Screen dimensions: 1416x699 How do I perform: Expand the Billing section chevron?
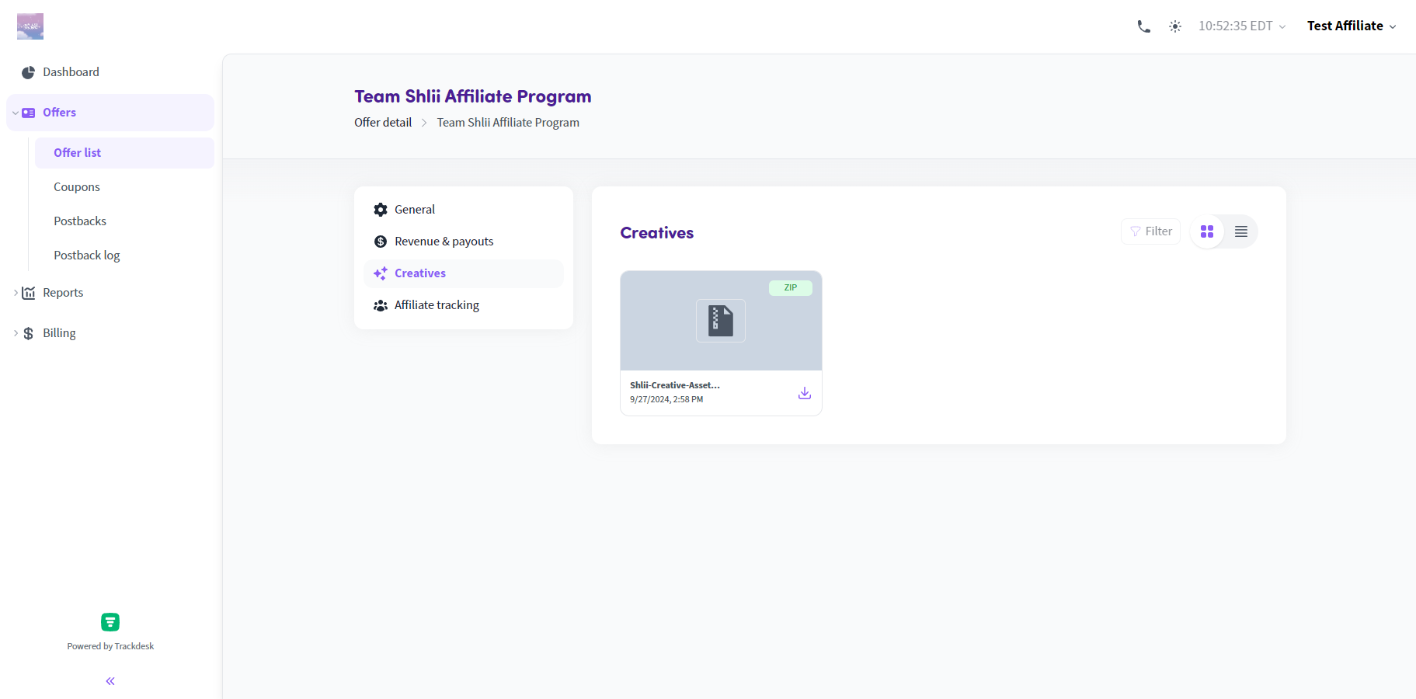pyautogui.click(x=15, y=333)
